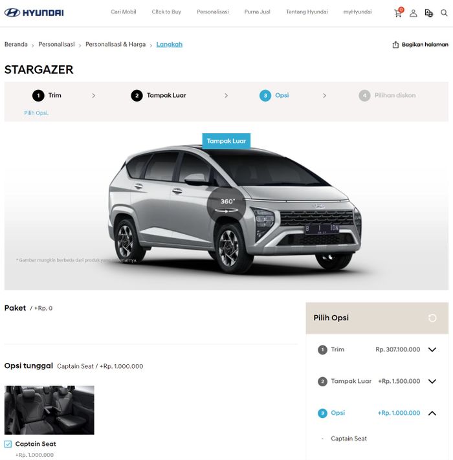Open the user account icon
The image size is (453, 460).
(414, 13)
